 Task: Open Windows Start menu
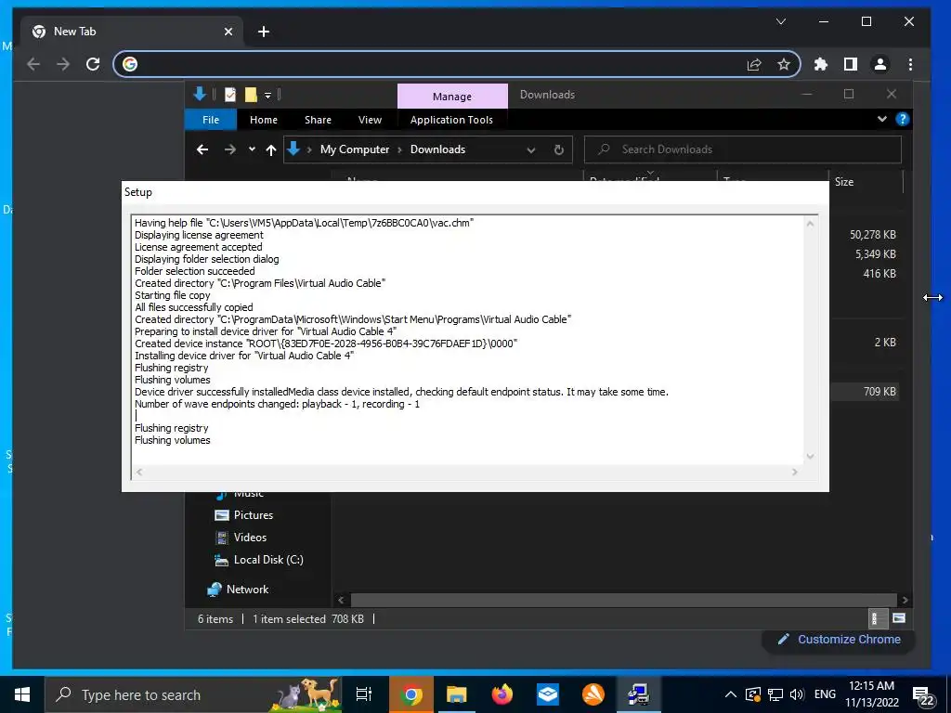tap(22, 694)
